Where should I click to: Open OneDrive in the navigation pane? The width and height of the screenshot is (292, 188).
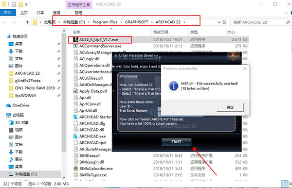click(21, 105)
